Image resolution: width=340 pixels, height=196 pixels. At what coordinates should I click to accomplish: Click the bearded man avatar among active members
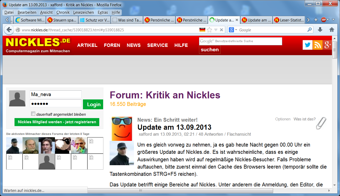[x=30, y=145]
